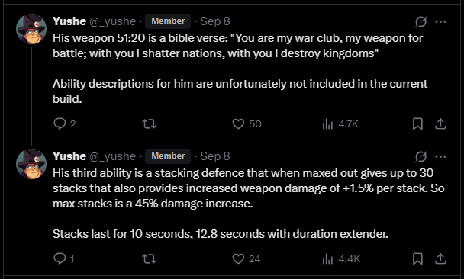Share the second tweet via upload icon
Viewport: 464px width, 279px height.
[x=440, y=259]
